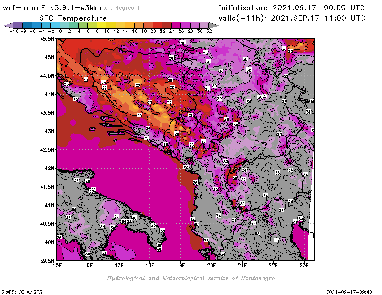
Task: Click the '19E' longitude axis label
Action: (180, 265)
